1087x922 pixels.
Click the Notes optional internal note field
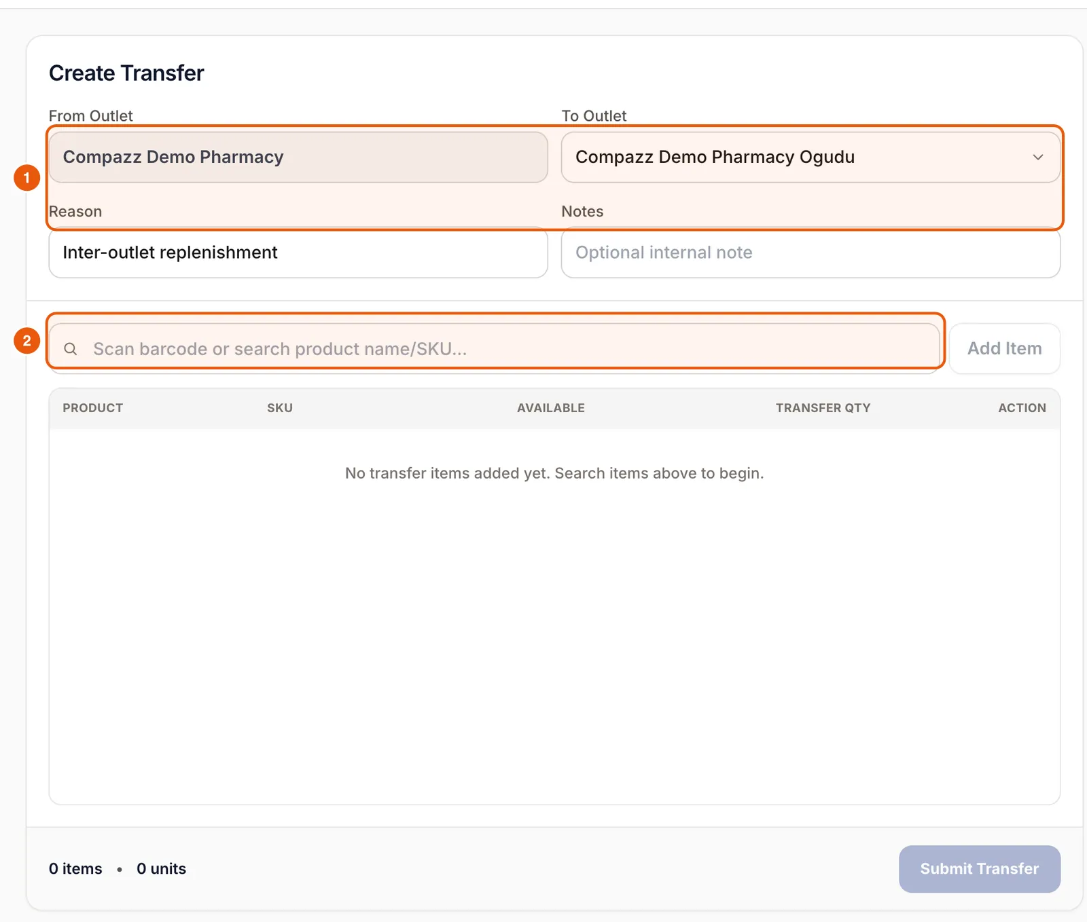click(810, 253)
